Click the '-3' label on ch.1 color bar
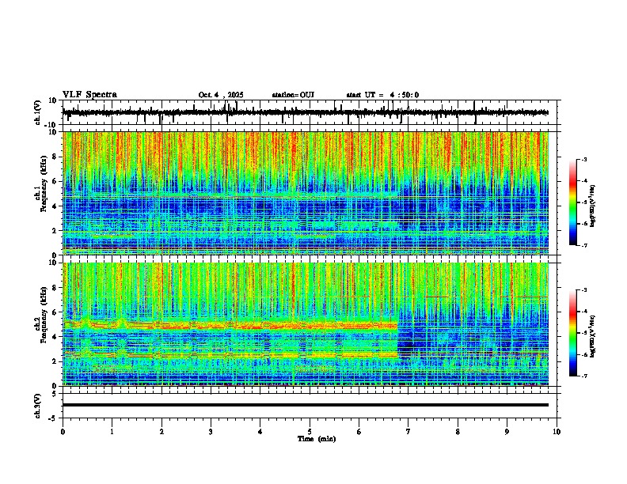The width and height of the screenshot is (627, 484). point(583,159)
